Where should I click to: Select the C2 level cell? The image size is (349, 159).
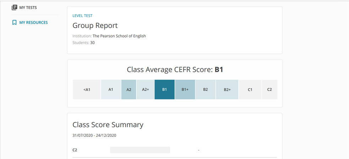(x=269, y=90)
